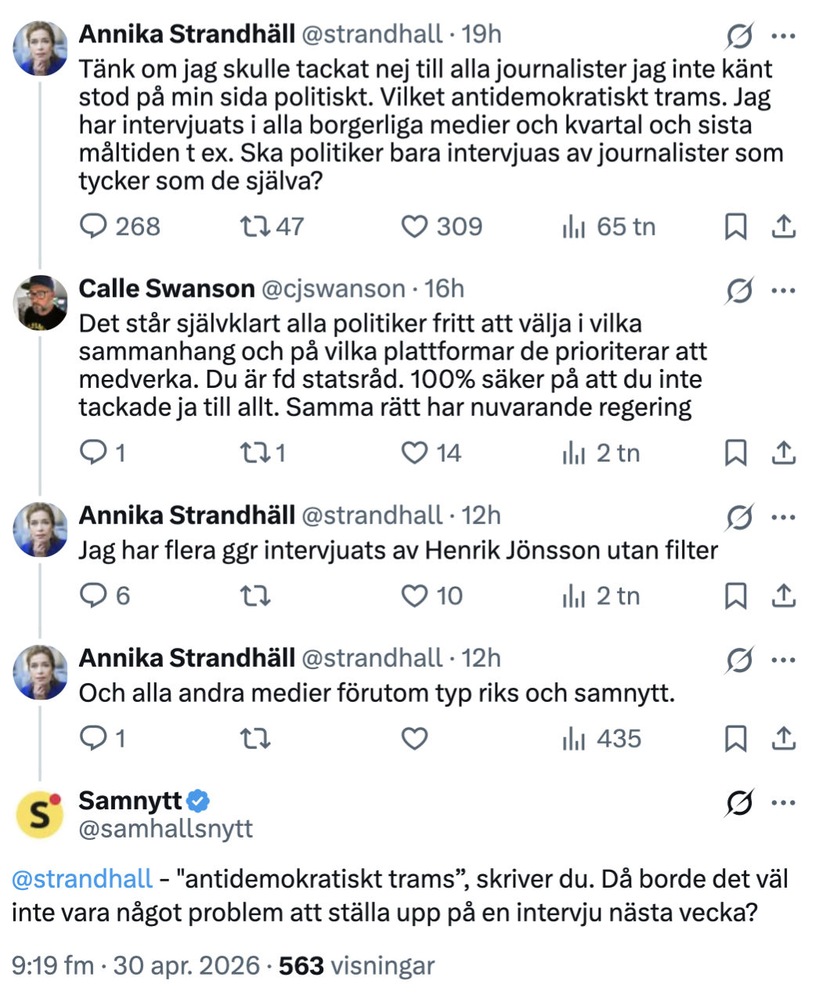
Task: Like the tweet with 309 likes
Action: (x=415, y=226)
